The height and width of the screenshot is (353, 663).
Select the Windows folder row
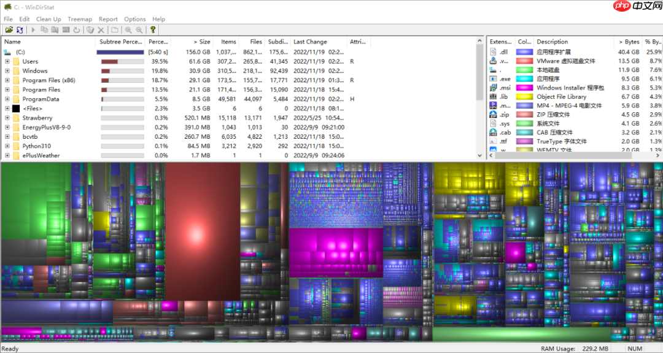click(35, 71)
